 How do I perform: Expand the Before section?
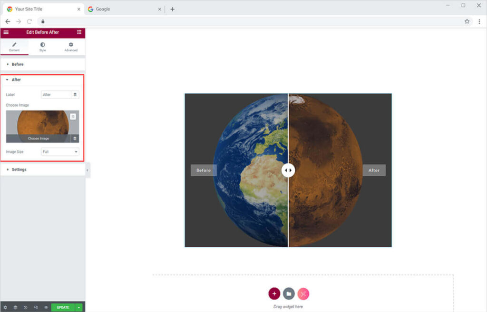click(18, 64)
